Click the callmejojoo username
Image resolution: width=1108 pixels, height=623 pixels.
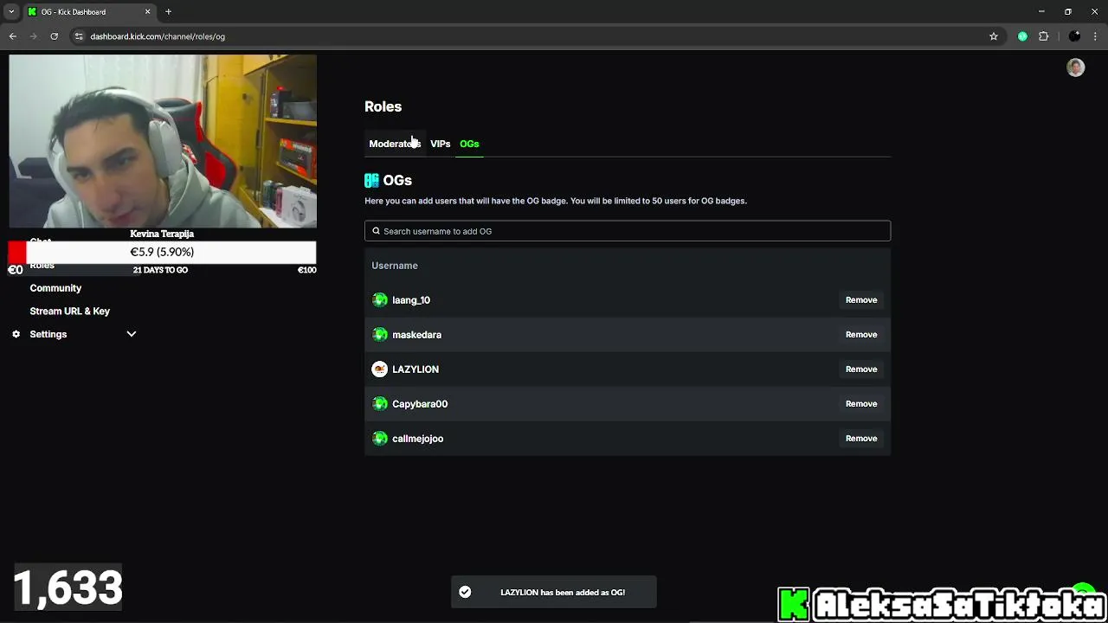point(417,439)
